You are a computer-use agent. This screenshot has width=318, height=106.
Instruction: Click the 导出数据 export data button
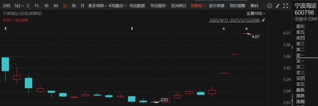(137, 6)
